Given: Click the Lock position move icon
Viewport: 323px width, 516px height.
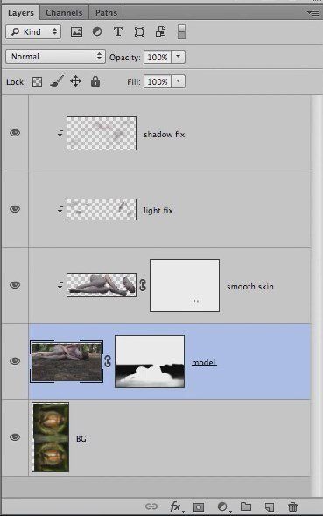Looking at the screenshot, I should pyautogui.click(x=76, y=81).
